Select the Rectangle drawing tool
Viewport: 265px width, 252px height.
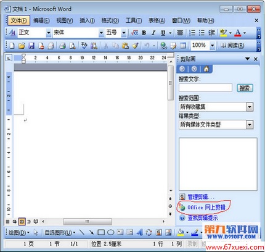click(101, 232)
